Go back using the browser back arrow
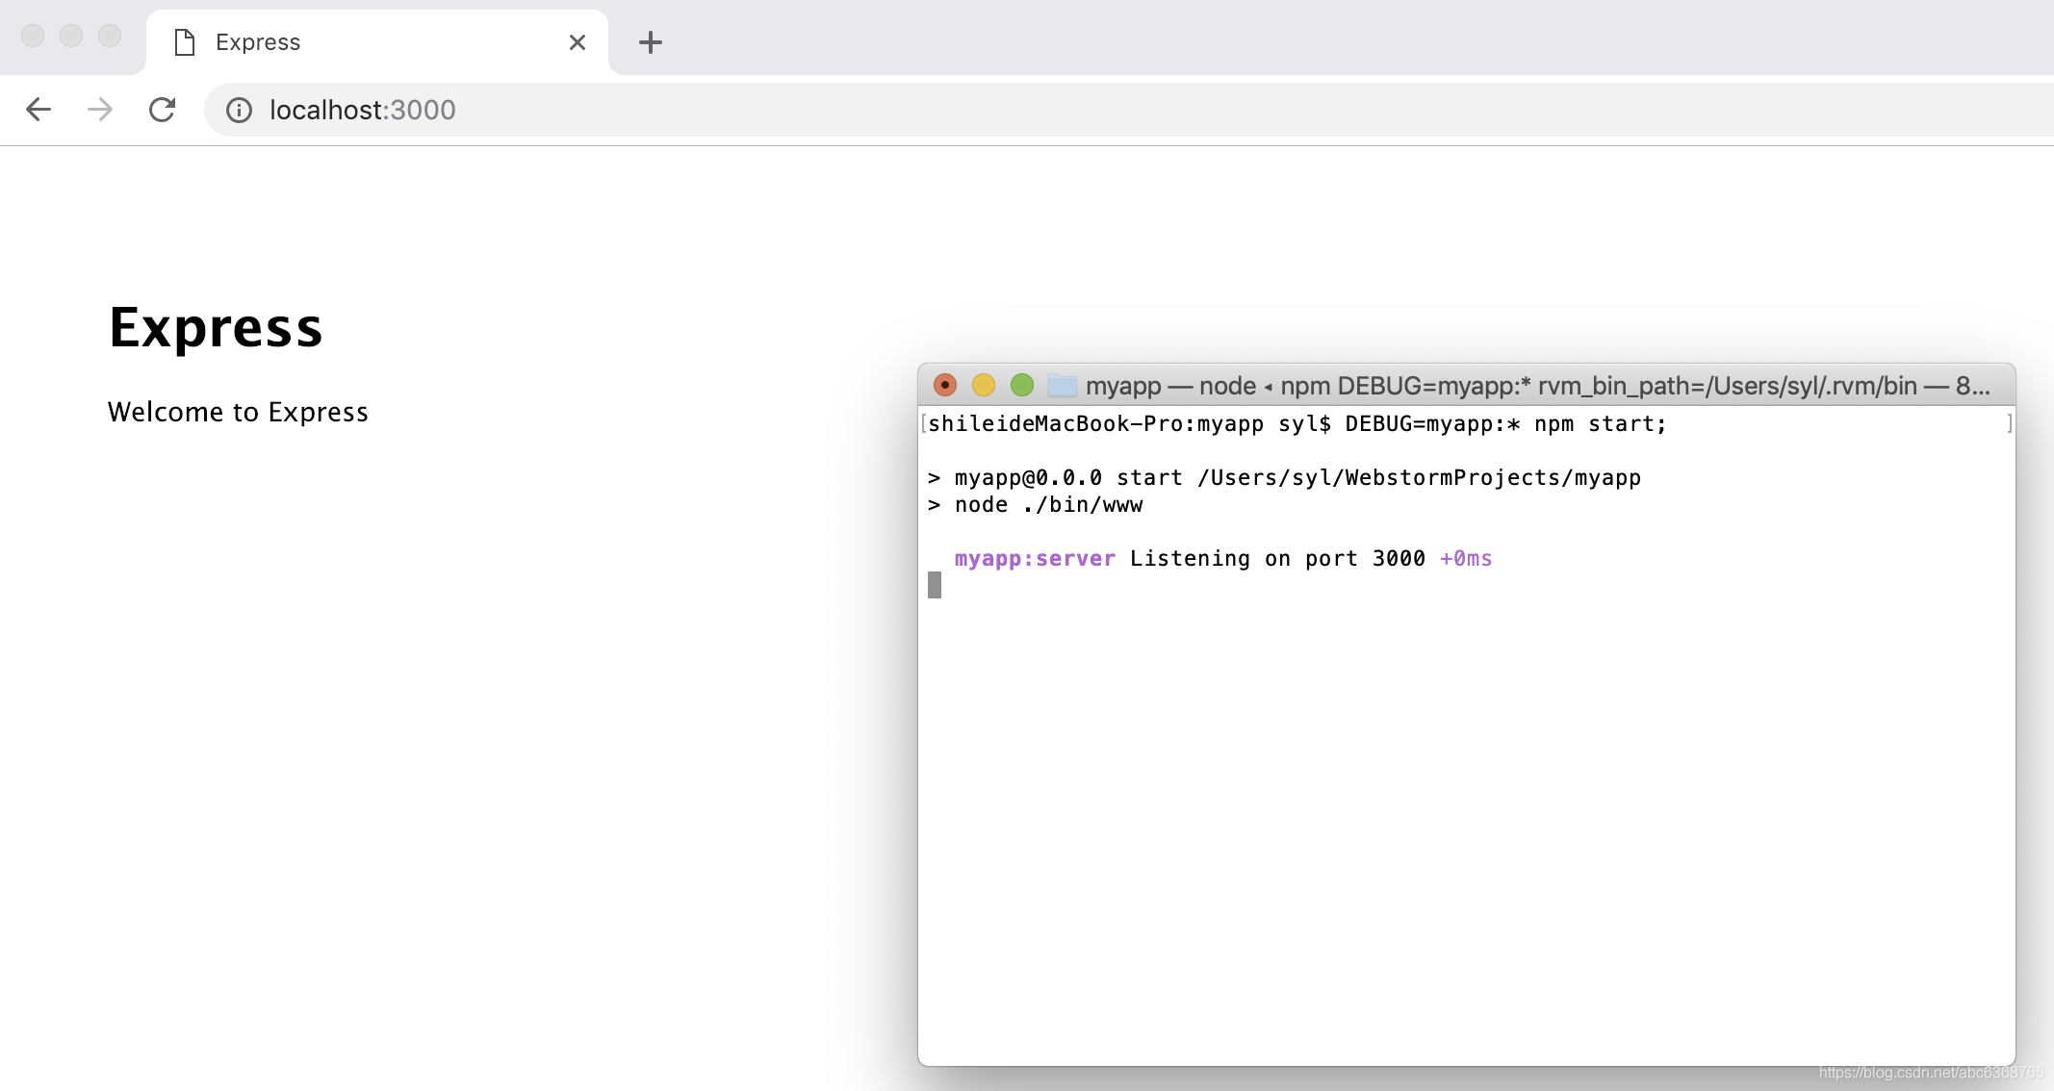The height and width of the screenshot is (1091, 2054). coord(39,110)
